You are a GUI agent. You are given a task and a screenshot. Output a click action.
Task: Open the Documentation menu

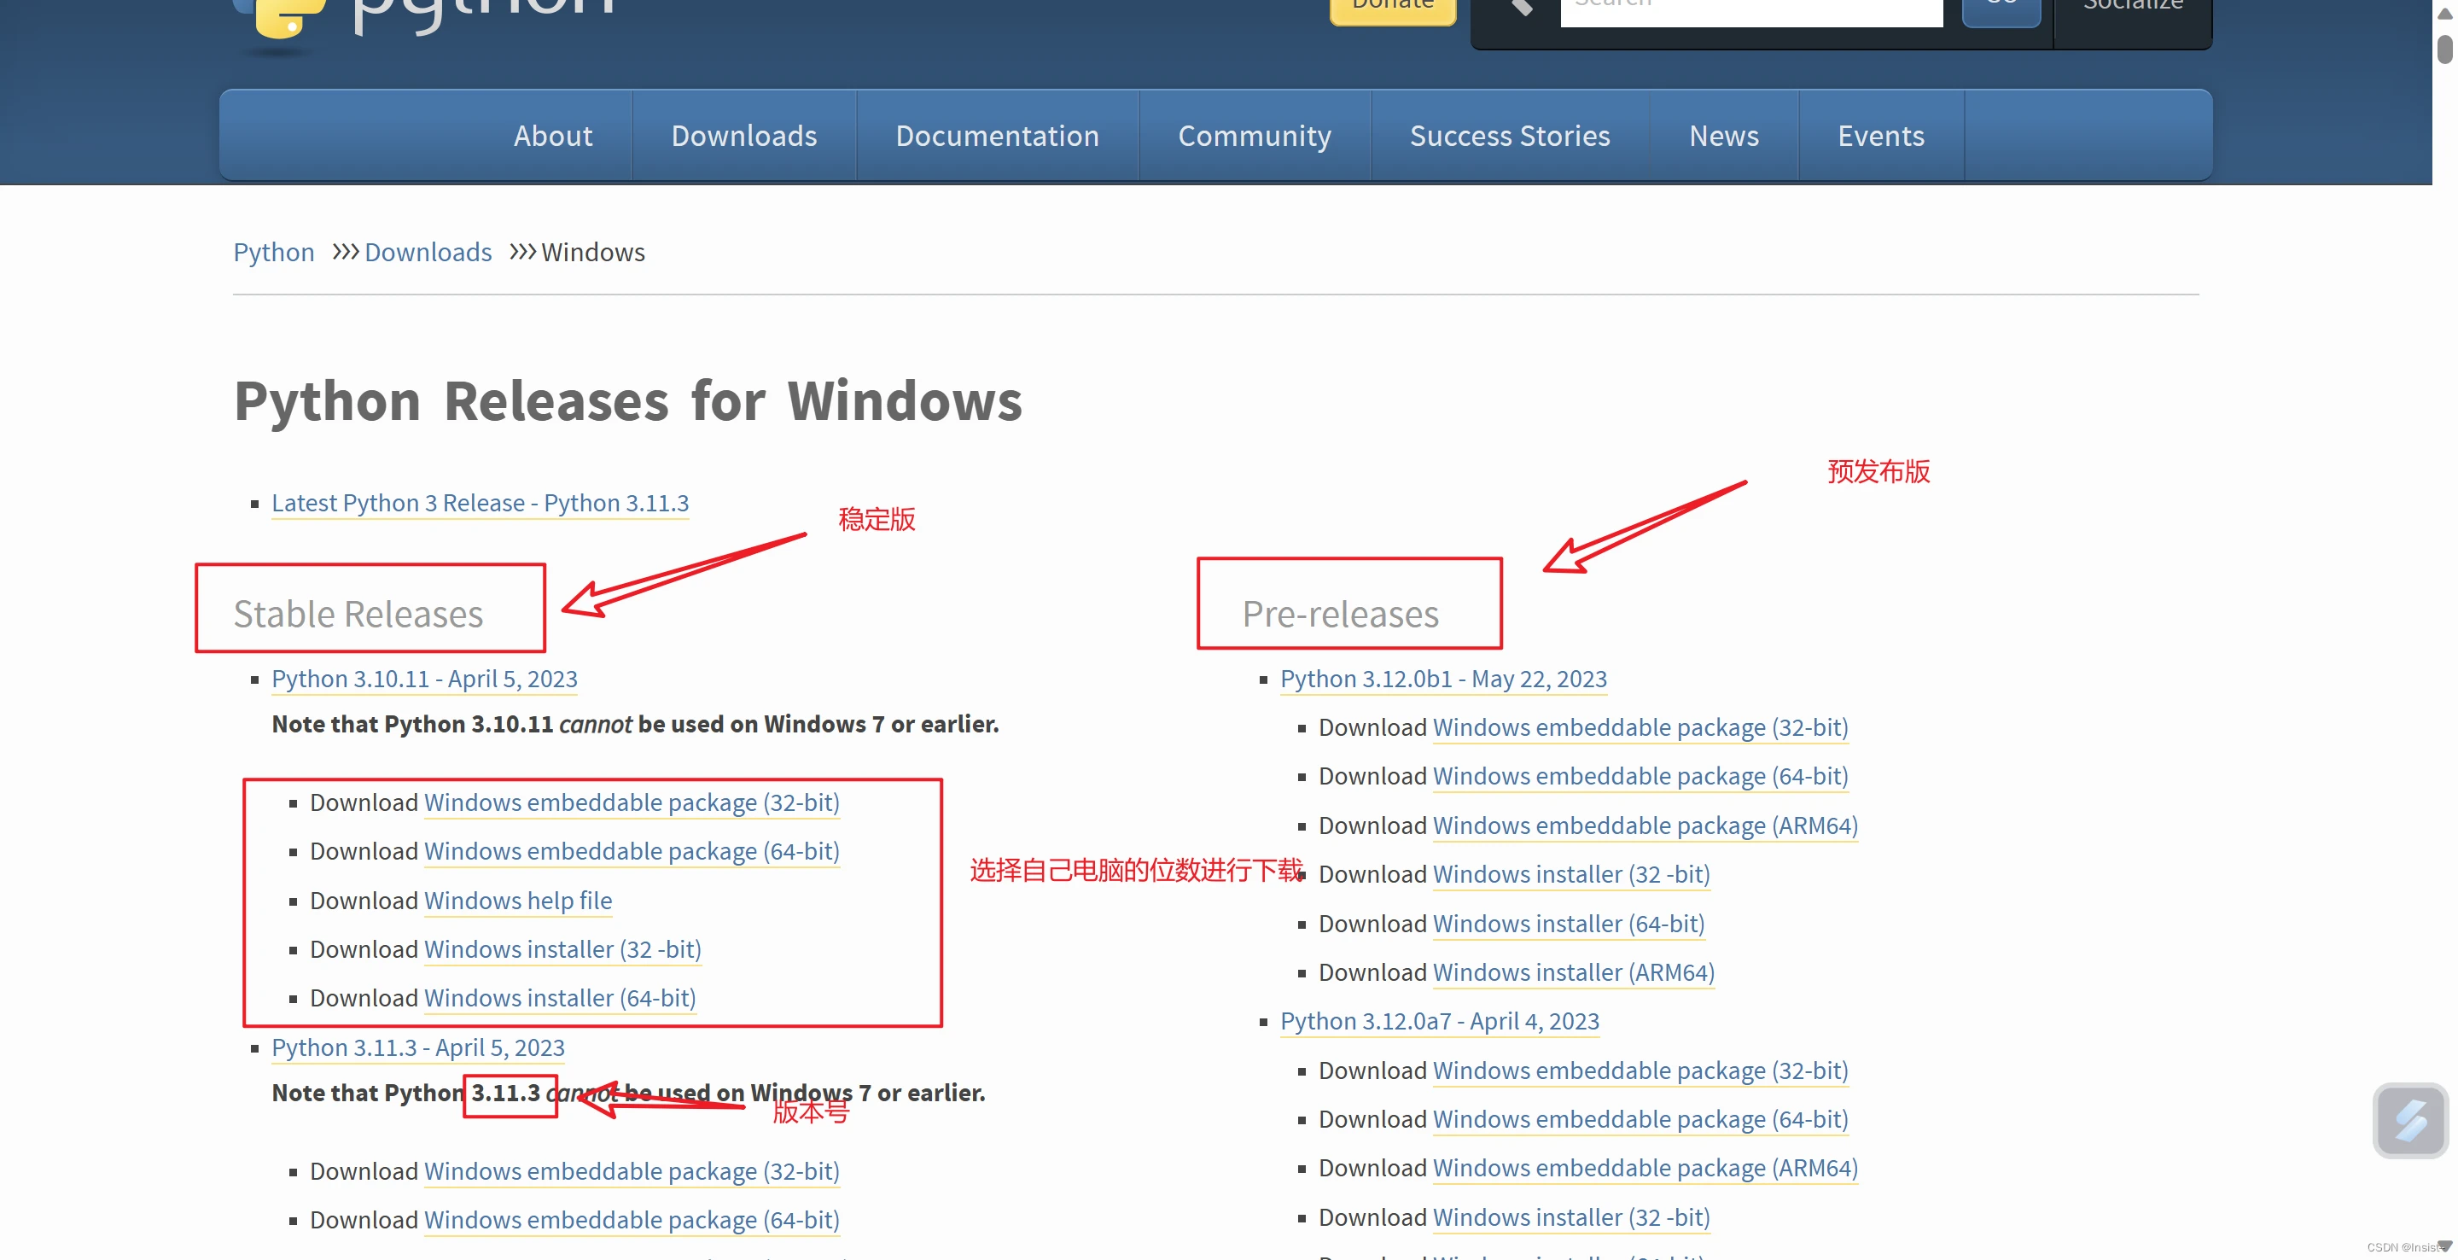pos(997,136)
